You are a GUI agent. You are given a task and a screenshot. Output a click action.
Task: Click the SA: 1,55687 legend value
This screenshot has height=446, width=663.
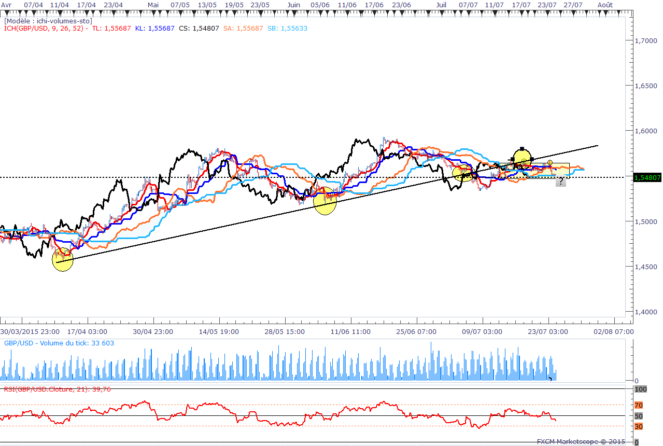(242, 28)
